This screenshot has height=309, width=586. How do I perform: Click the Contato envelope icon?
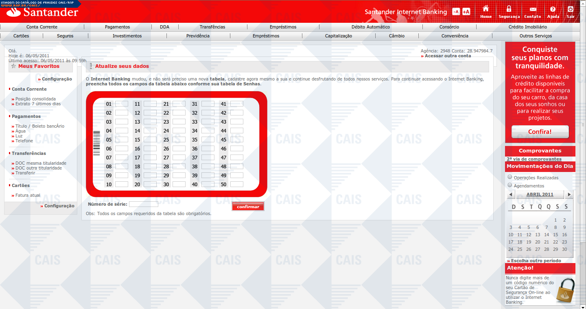tap(533, 9)
